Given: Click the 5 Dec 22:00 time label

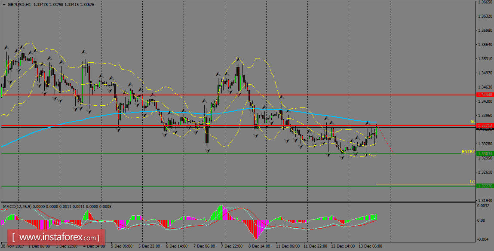Looking at the screenshot, I should click(x=149, y=246).
